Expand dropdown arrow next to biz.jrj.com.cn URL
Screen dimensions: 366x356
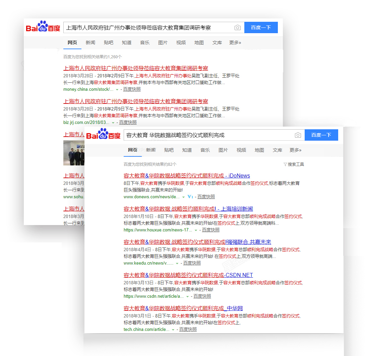113,123
